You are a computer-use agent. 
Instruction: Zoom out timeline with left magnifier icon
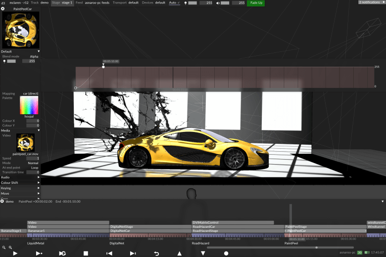pyautogui.click(x=4, y=248)
